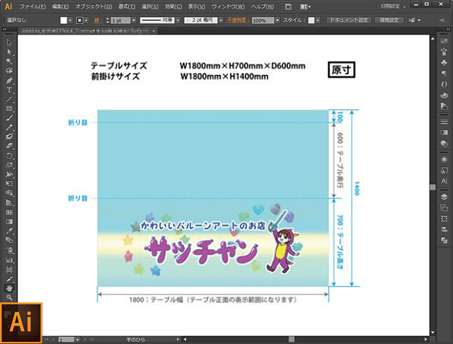The height and width of the screenshot is (344, 453).
Task: Select the Hand tool
Action: coord(10,288)
